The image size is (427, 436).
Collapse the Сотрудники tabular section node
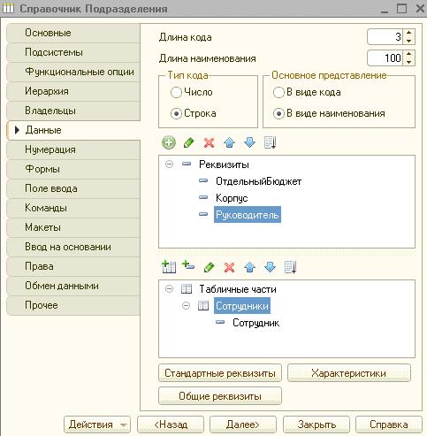pos(186,306)
